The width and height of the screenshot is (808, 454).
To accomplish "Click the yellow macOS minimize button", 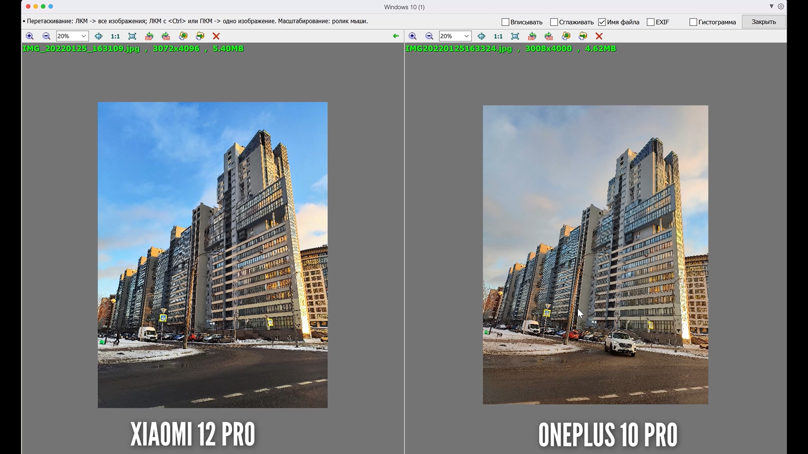I will tap(35, 7).
